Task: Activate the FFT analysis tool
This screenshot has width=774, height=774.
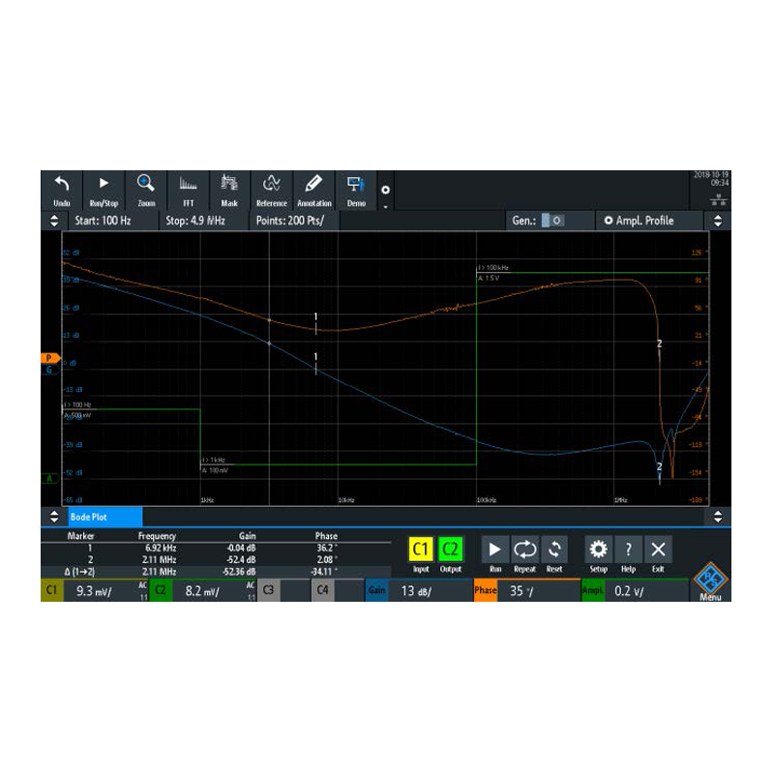Action: click(188, 190)
